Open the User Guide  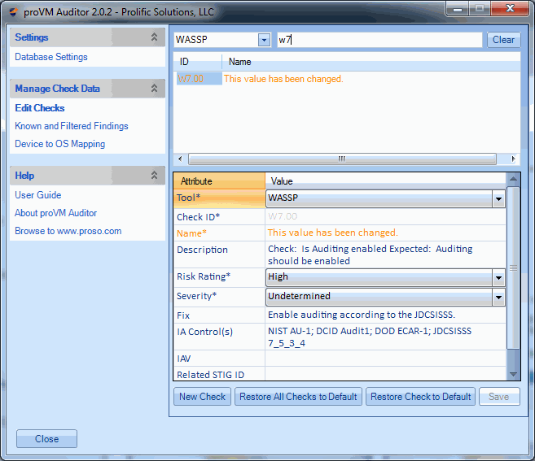pos(38,195)
